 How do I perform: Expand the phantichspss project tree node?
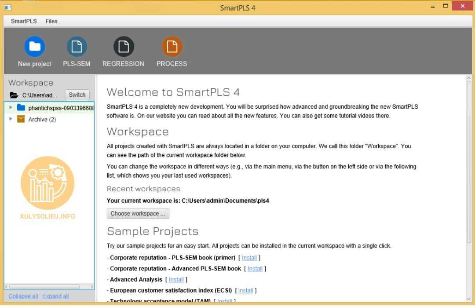pyautogui.click(x=11, y=108)
